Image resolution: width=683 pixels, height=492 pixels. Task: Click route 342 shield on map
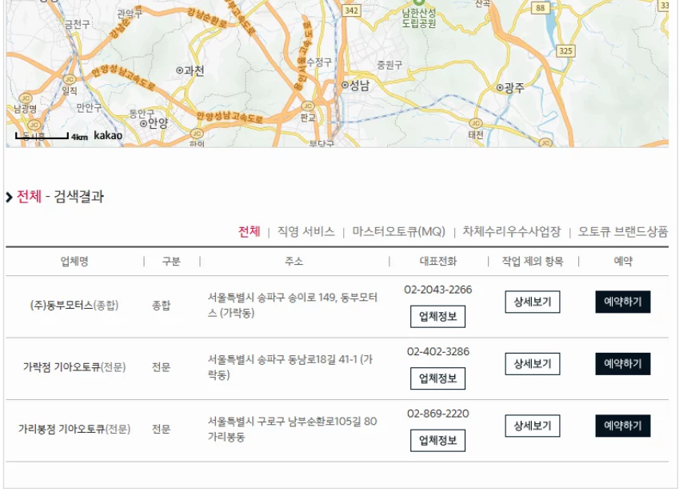(x=351, y=10)
